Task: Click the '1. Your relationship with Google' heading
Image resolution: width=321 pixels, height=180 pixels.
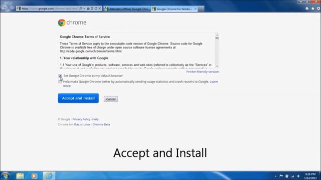Action: (84, 58)
